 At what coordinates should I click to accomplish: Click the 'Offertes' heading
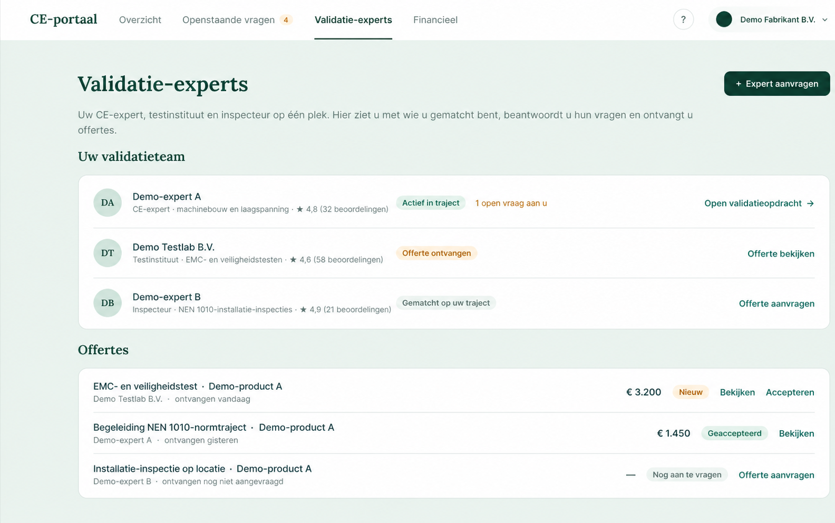103,350
